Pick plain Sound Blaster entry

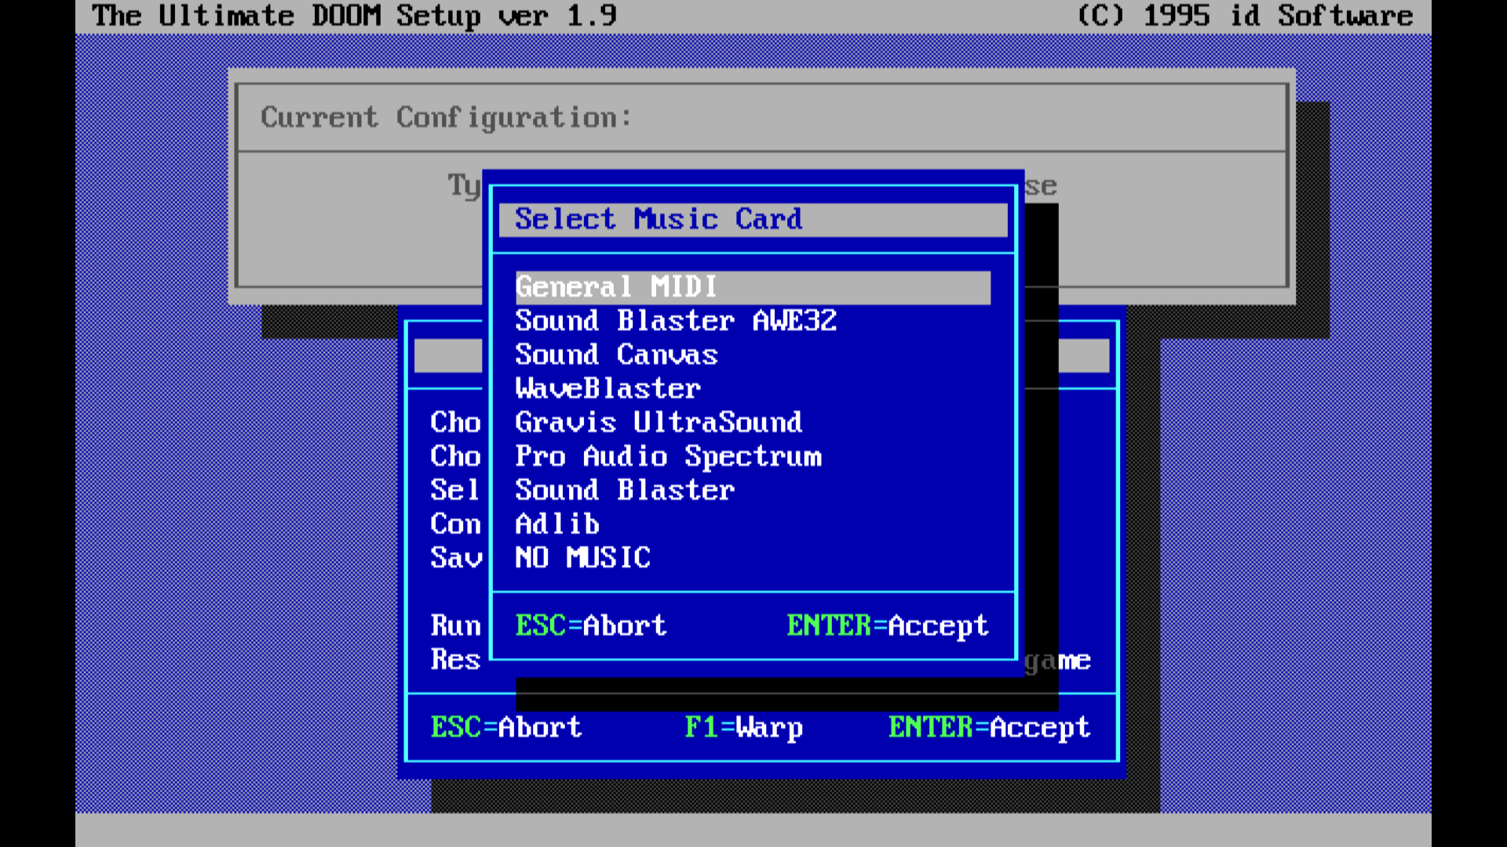point(625,490)
